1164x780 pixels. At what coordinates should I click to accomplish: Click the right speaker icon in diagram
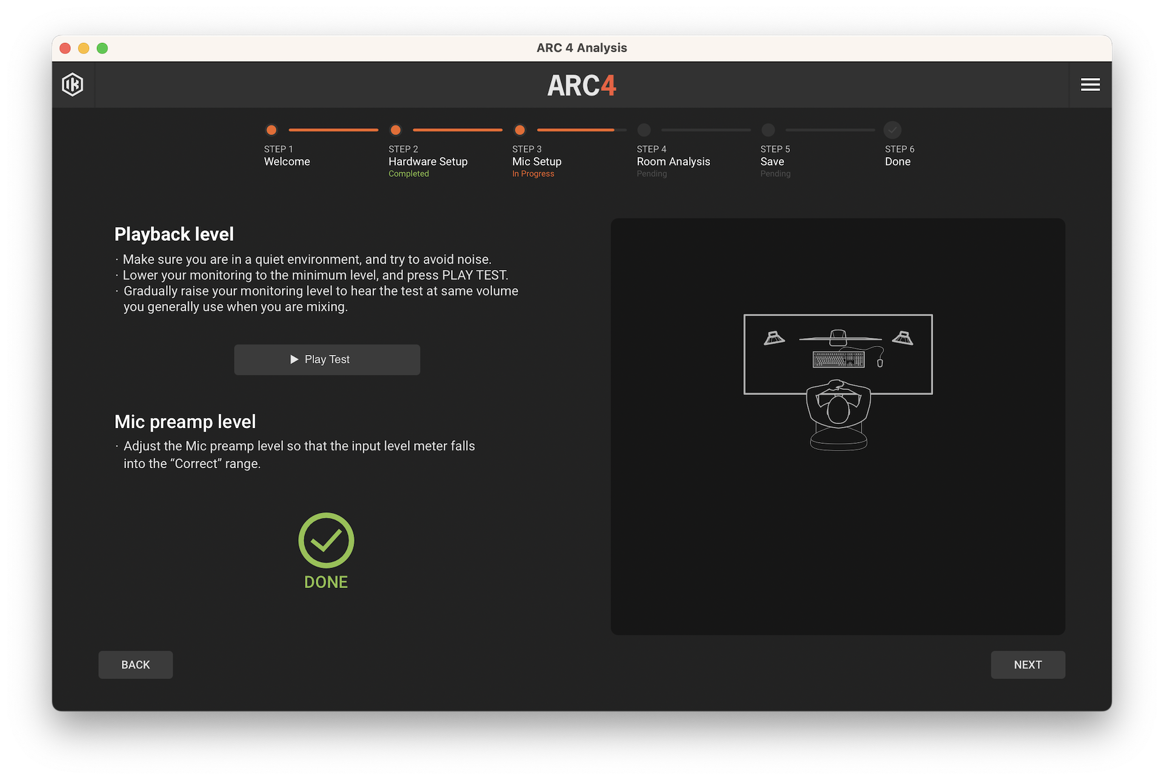pyautogui.click(x=903, y=338)
